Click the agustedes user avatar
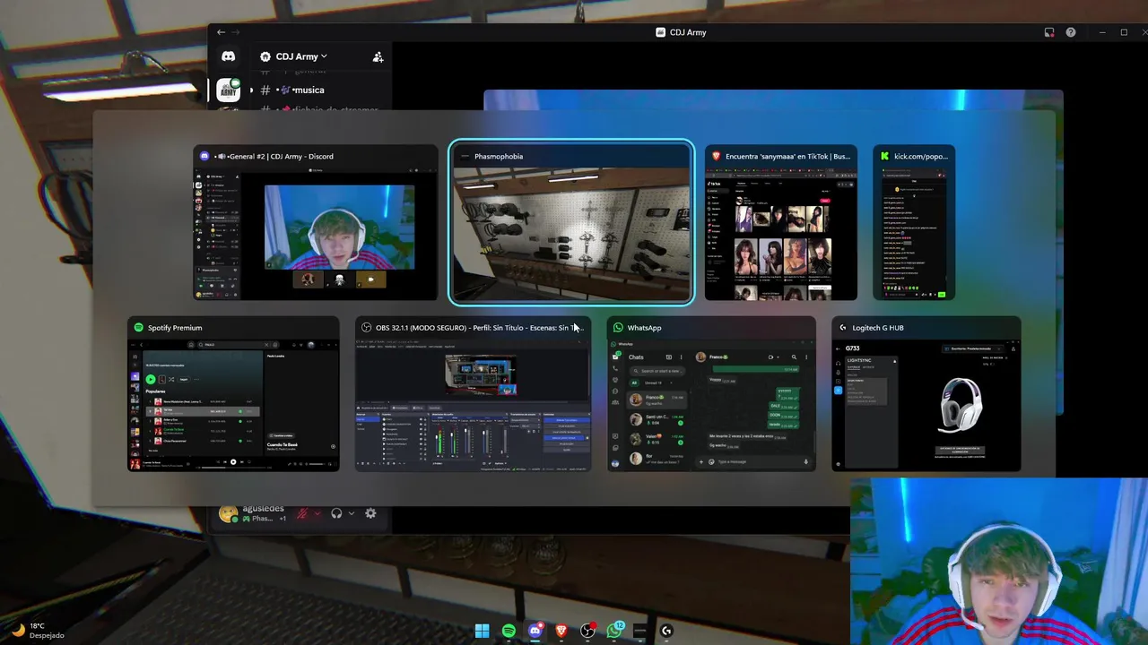 click(230, 513)
